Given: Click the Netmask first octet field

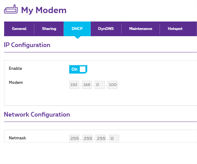Looking at the screenshot, I should pyautogui.click(x=74, y=138).
